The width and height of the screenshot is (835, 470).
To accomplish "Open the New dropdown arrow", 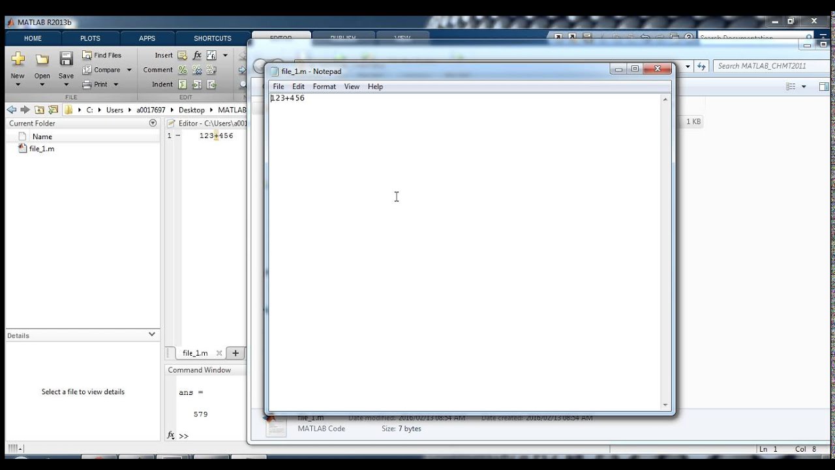I will [18, 85].
